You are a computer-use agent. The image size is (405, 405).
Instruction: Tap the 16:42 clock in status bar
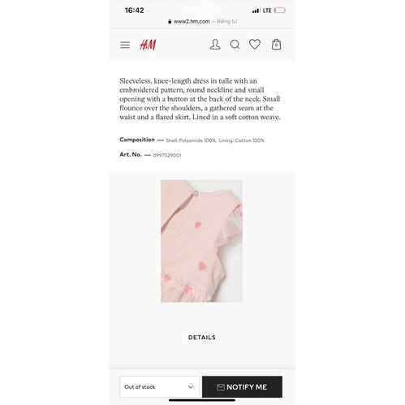point(134,11)
